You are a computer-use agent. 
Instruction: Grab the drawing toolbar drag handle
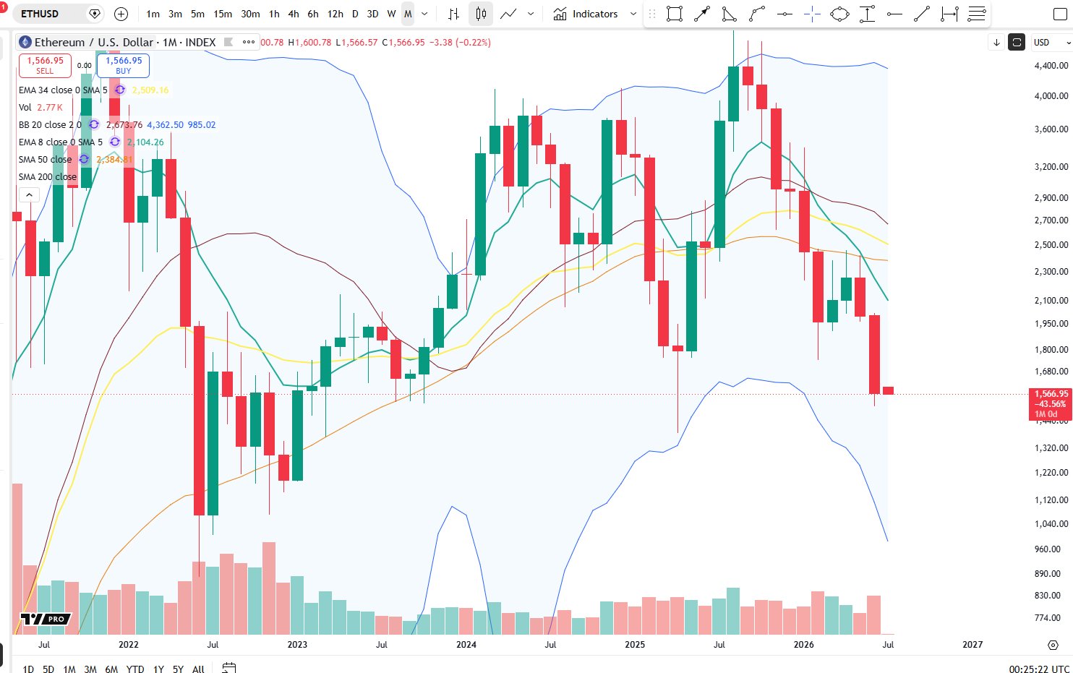(652, 14)
